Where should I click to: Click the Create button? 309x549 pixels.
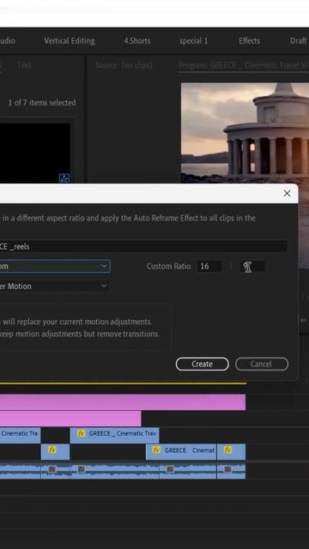tap(203, 364)
